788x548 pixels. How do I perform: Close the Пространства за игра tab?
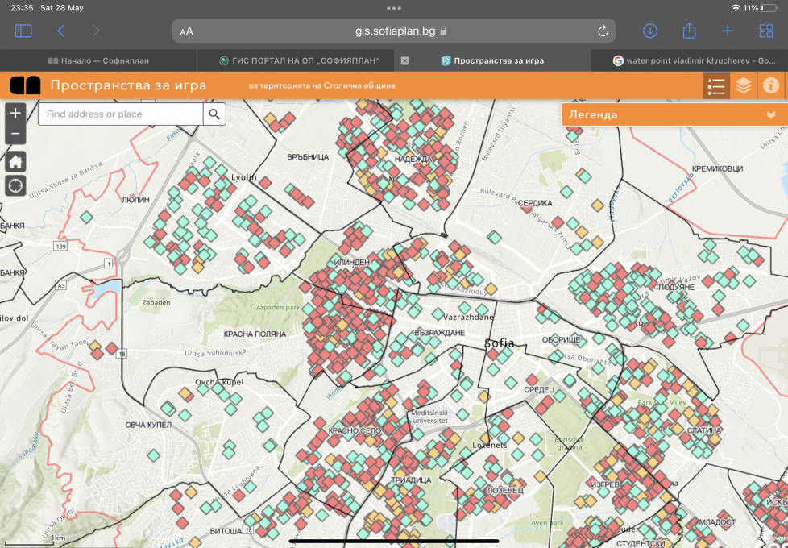(x=405, y=60)
